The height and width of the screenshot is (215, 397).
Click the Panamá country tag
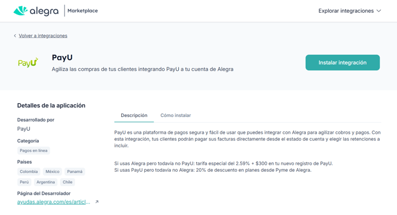click(x=74, y=172)
